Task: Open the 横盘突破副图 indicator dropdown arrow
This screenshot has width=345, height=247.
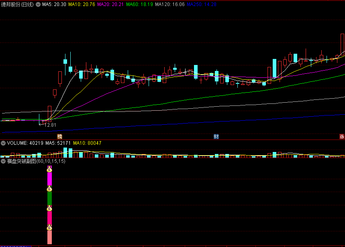Action: [x=3, y=161]
